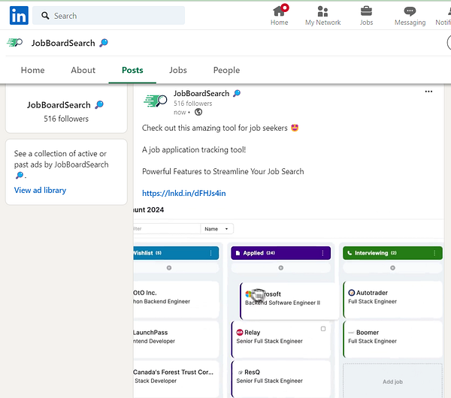Screen dimensions: 451x398
Task: Open the post's three-dot options menu
Action: pos(428,92)
